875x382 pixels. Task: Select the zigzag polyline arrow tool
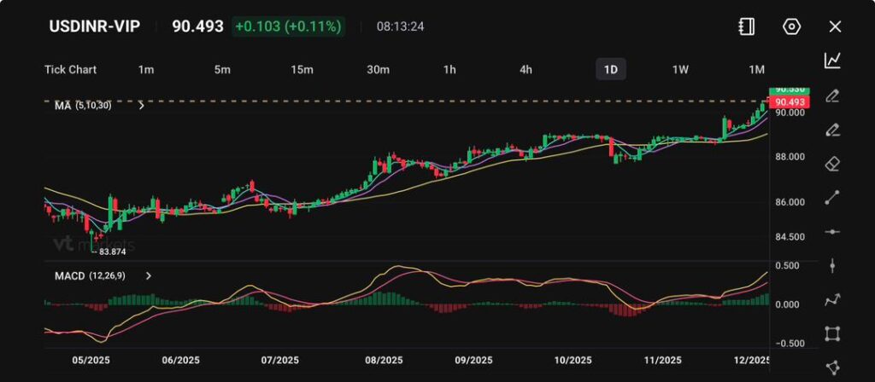833,299
